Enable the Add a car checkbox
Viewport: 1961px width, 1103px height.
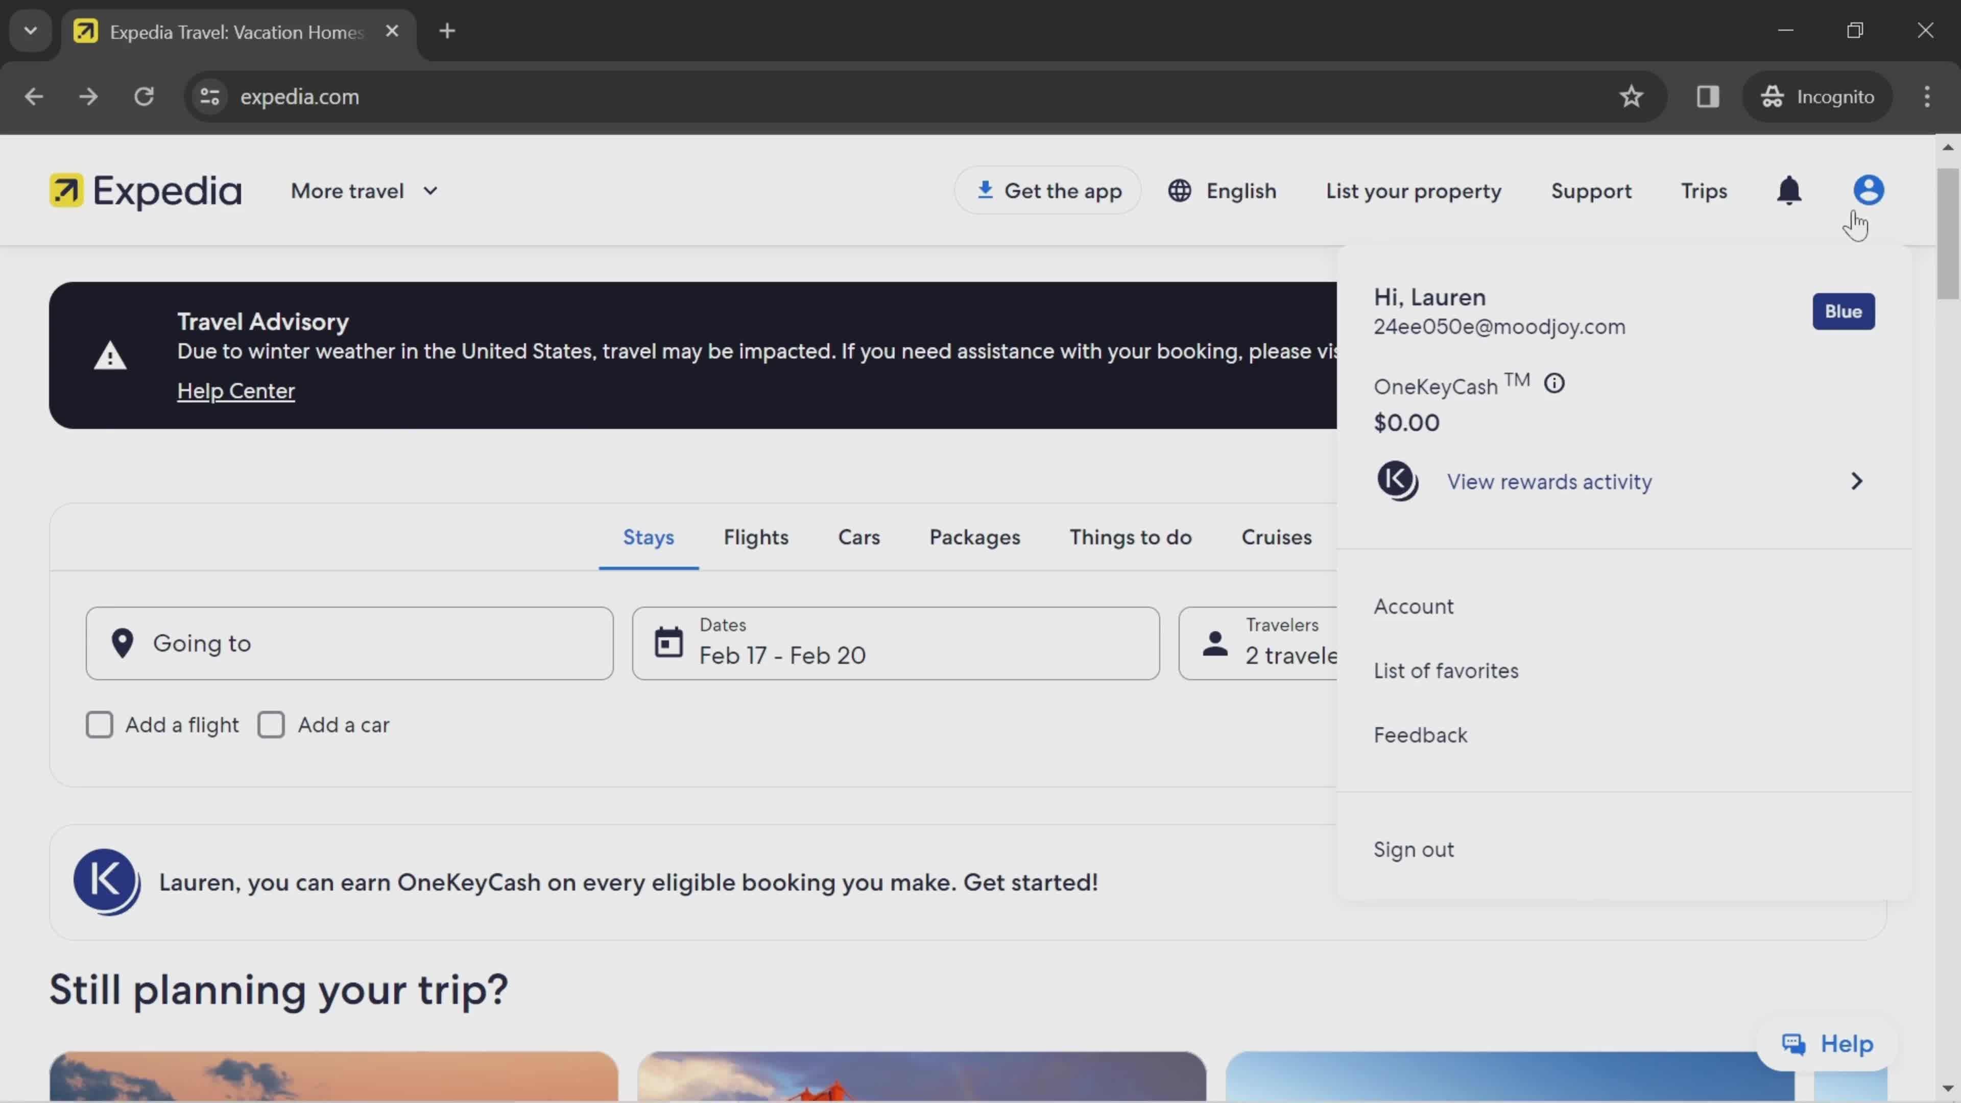(271, 725)
